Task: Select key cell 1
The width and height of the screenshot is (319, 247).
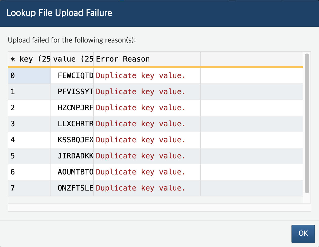Action: tap(29, 92)
